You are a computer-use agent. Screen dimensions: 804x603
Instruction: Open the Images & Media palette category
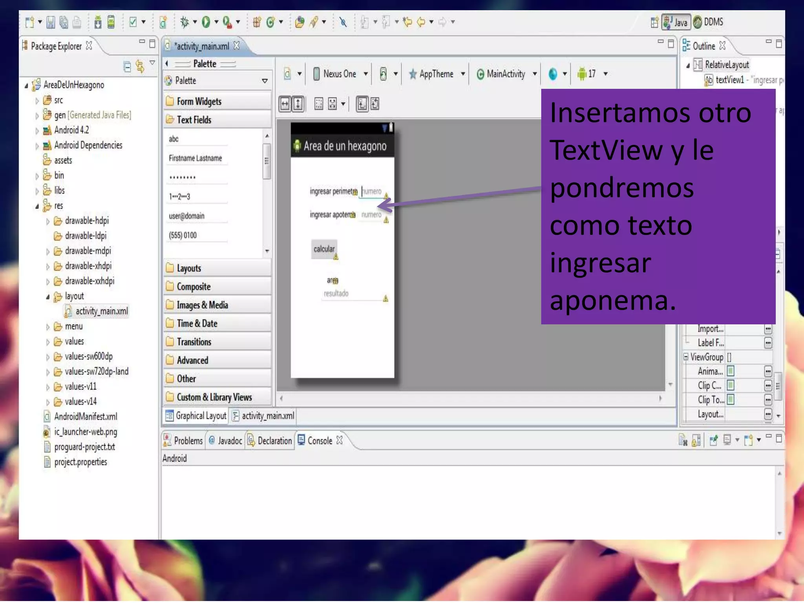tap(217, 305)
